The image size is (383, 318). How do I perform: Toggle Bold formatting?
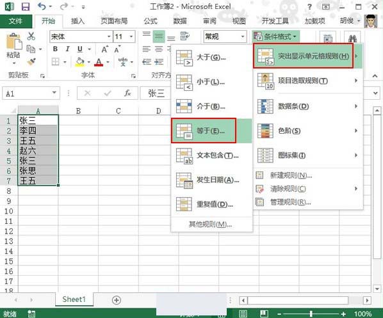(56, 49)
